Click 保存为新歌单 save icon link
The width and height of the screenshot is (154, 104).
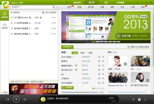point(49,13)
